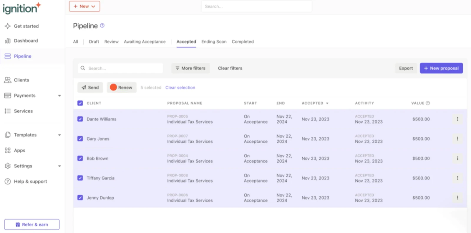Viewport: 471px width, 233px height.
Task: Click the Help & support question icon
Action: pyautogui.click(x=8, y=182)
